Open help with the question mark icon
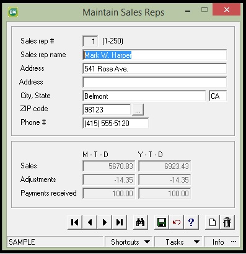Image resolution: width=246 pixels, height=254 pixels. [191, 222]
